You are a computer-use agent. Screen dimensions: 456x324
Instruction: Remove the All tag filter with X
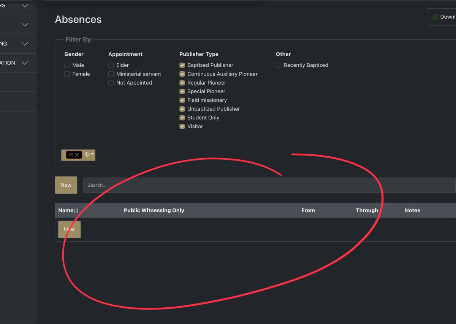77,155
